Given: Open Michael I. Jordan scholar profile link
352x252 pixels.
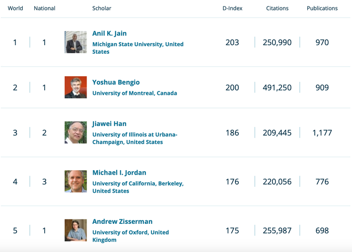Looking at the screenshot, I should pyautogui.click(x=119, y=173).
